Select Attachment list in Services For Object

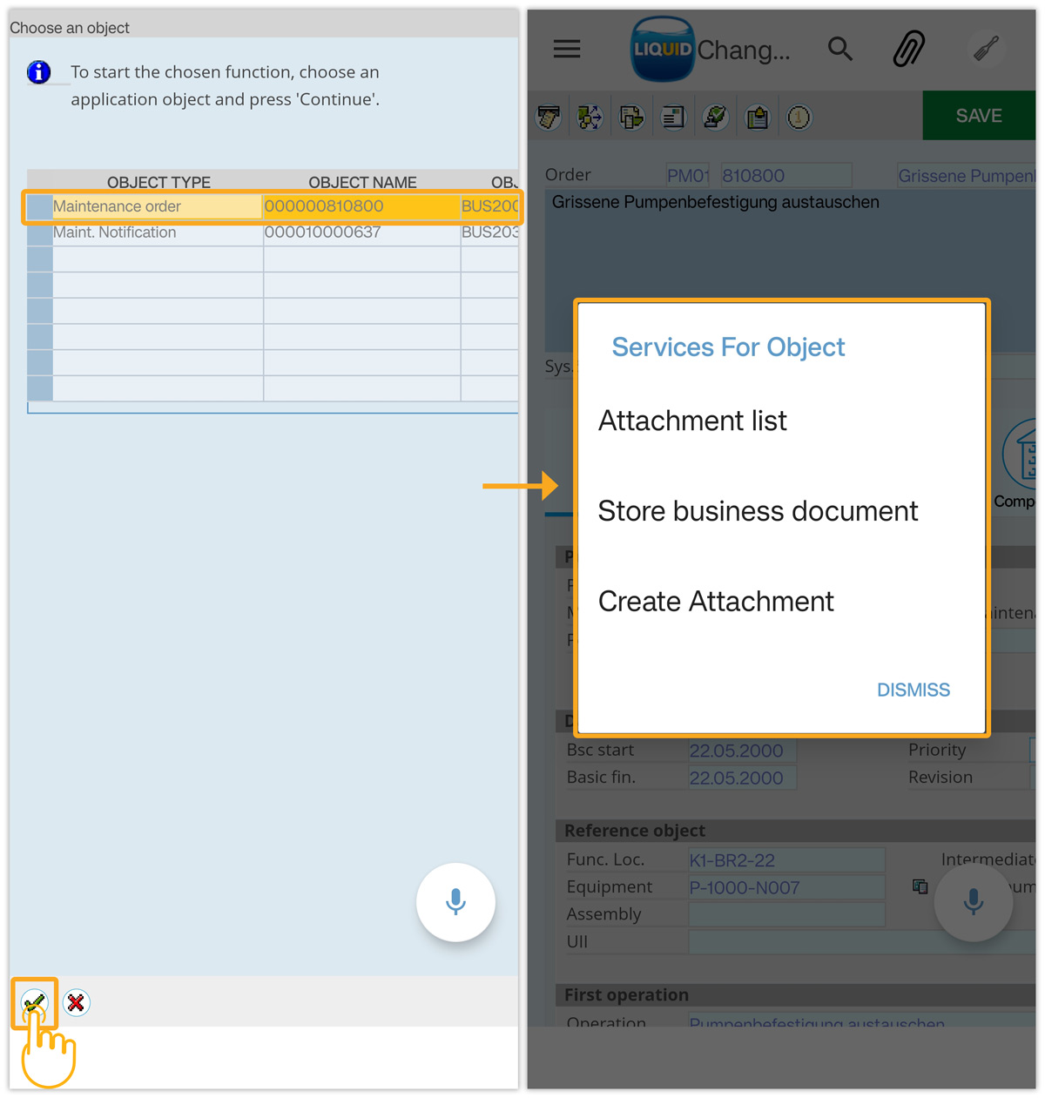[692, 421]
